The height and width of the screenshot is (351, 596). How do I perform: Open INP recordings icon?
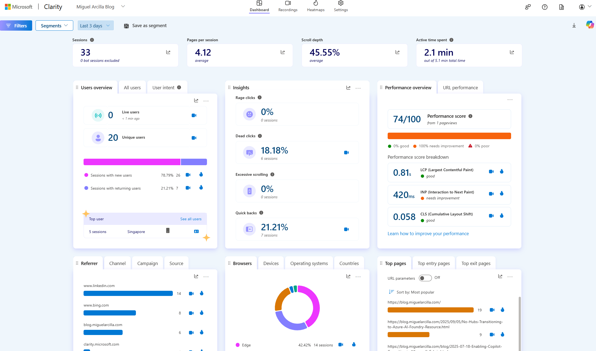click(x=491, y=194)
